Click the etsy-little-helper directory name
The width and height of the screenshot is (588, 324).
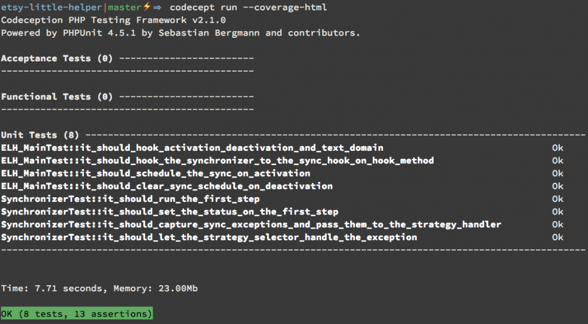click(51, 7)
